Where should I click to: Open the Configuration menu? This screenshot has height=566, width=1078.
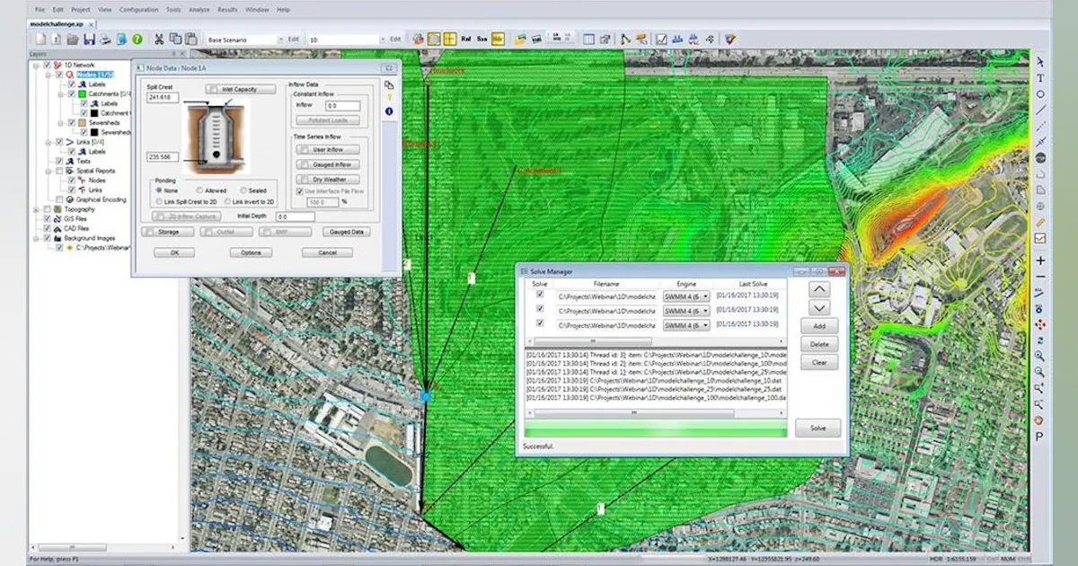[x=140, y=10]
